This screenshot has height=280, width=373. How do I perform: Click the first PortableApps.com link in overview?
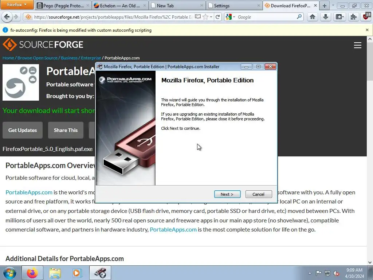pos(29,192)
